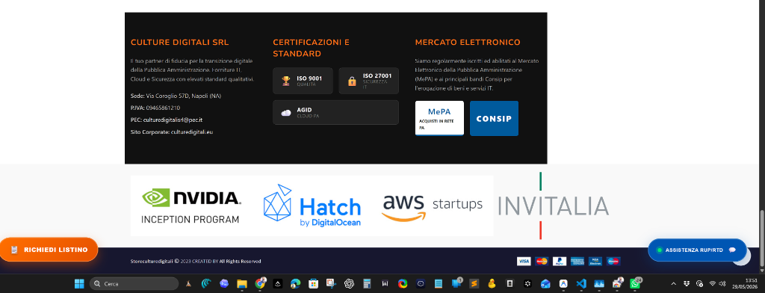Launch Microsoft Edge from the taskbar

[296, 283]
